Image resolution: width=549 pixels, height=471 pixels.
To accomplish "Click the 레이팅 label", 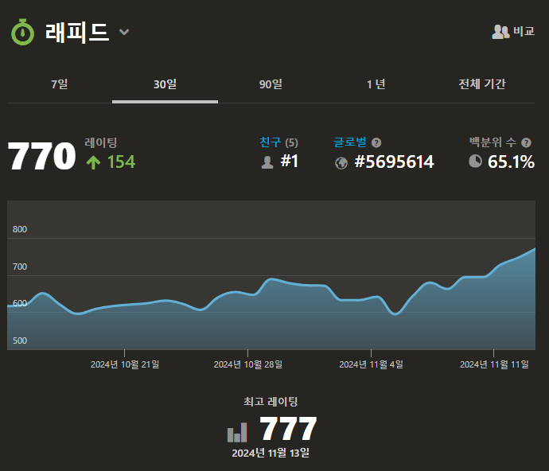I will click(x=101, y=142).
